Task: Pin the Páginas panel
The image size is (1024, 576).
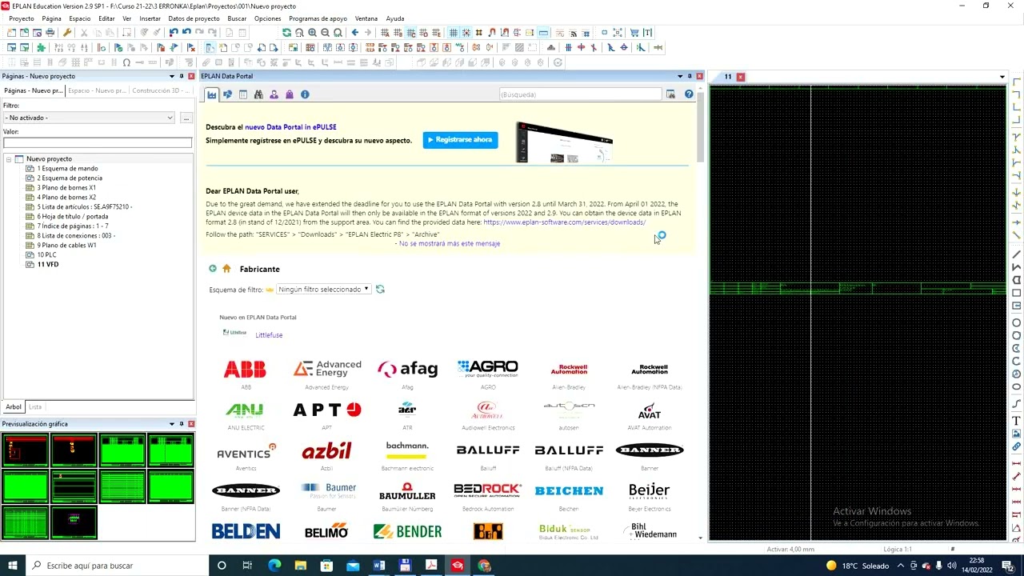Action: 182,76
